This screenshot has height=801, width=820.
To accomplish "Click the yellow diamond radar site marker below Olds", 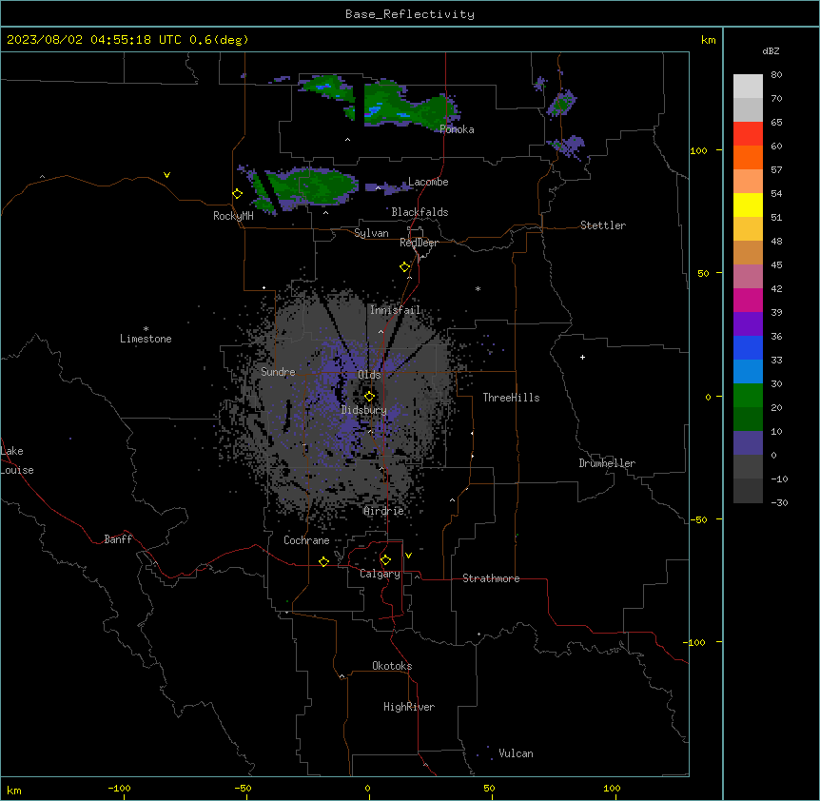I will pos(369,397).
